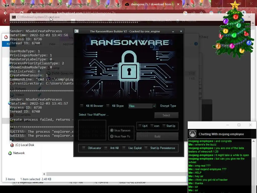Enable the Kill All Browser checkbox
This screenshot has width=257, height=193.
click(x=82, y=106)
